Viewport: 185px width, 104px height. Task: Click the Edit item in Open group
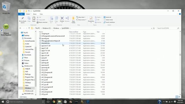click(x=97, y=20)
